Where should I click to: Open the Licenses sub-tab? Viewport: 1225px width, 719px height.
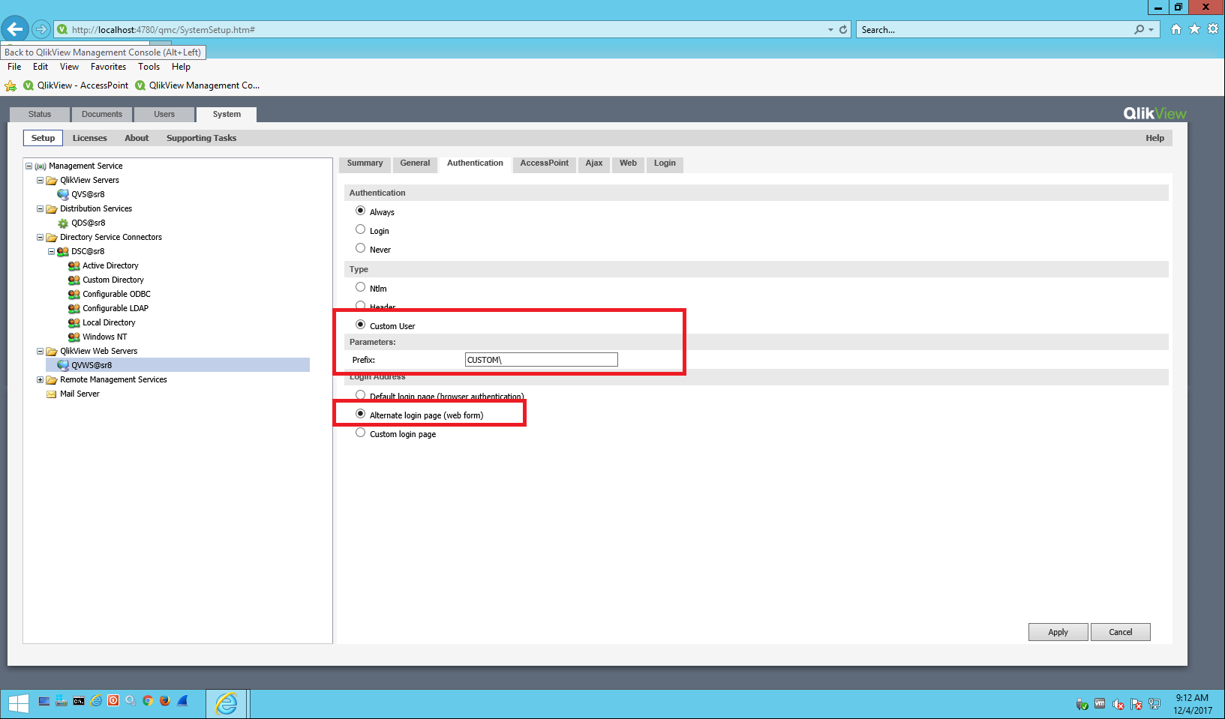point(90,138)
